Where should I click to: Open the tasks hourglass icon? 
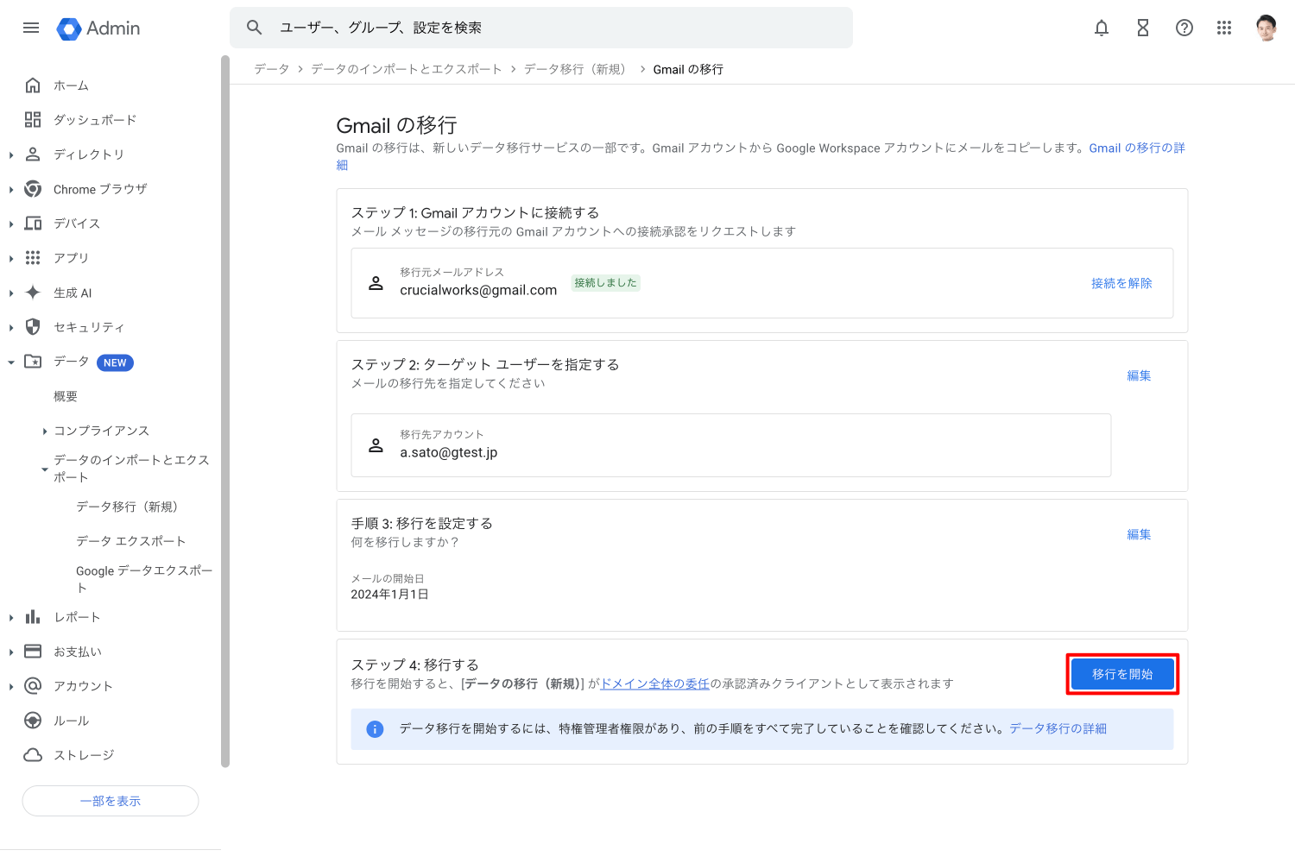(1143, 28)
